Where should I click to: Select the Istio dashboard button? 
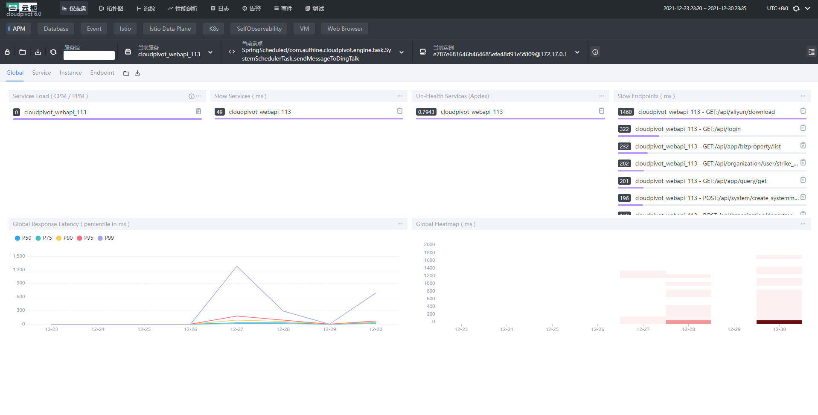point(125,29)
